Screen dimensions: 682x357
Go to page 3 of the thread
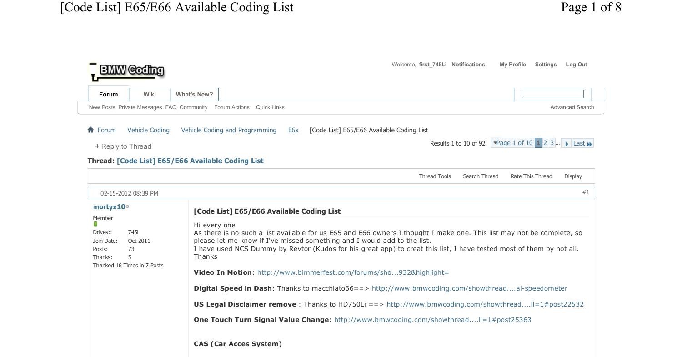pyautogui.click(x=552, y=143)
